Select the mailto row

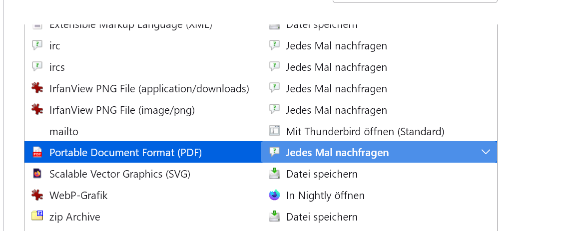tap(64, 132)
